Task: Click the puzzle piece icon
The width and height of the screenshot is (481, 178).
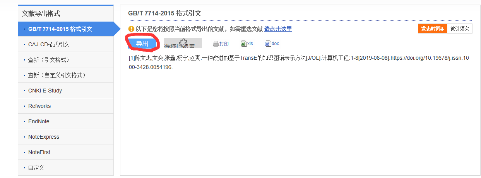Action: pyautogui.click(x=183, y=43)
